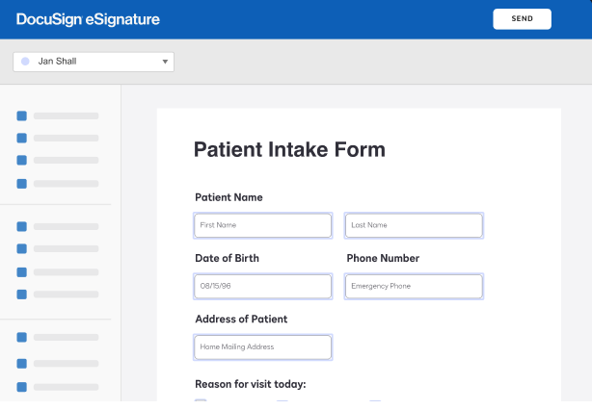
Task: Select the Home Mailing Address field
Action: click(263, 347)
